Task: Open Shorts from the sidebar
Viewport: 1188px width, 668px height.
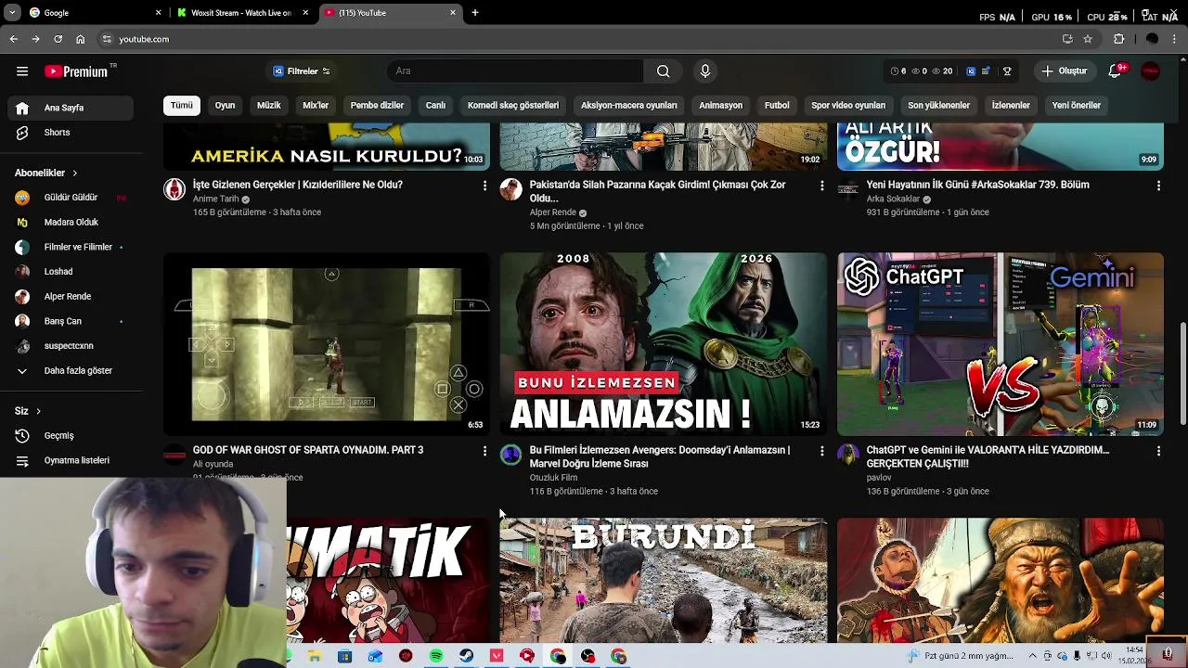Action: click(71, 133)
